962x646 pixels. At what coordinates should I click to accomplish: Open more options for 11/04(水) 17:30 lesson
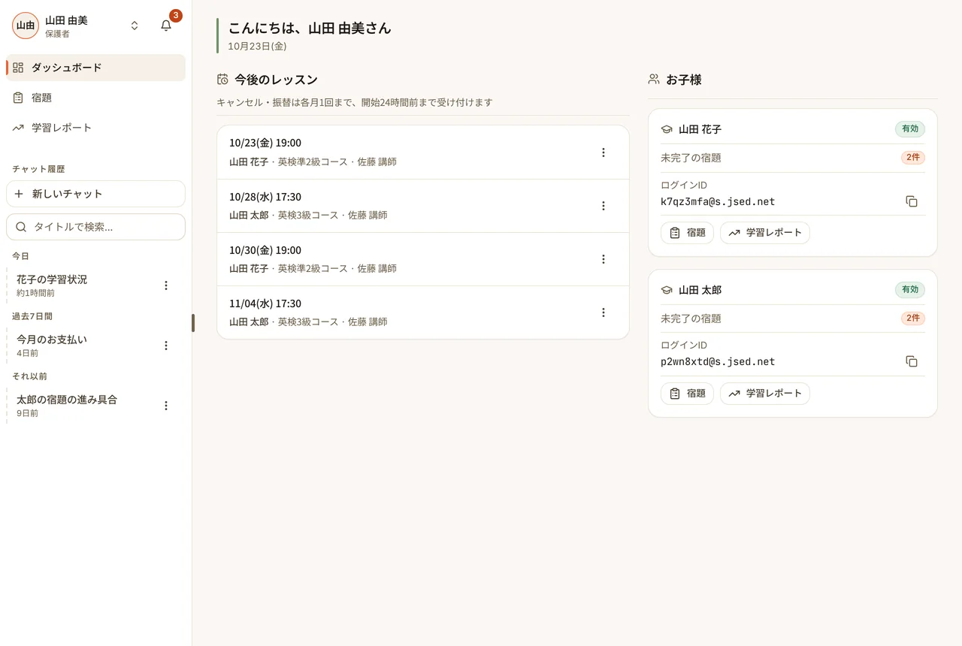tap(603, 312)
